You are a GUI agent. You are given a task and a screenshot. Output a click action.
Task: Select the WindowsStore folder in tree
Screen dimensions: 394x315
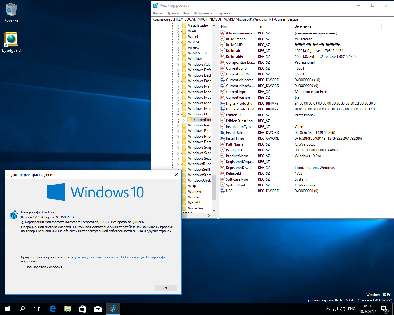[x=199, y=175]
